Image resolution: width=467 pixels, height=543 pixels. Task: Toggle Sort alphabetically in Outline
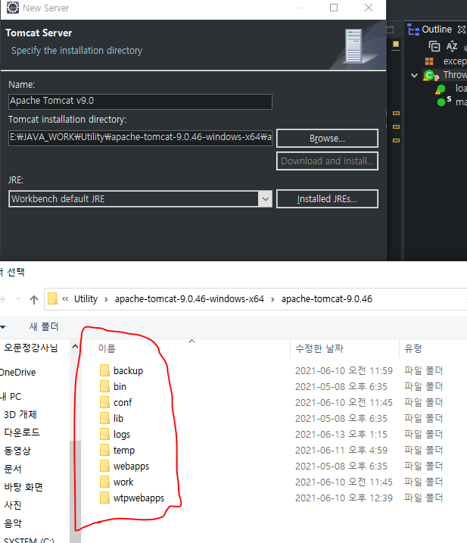tap(452, 46)
